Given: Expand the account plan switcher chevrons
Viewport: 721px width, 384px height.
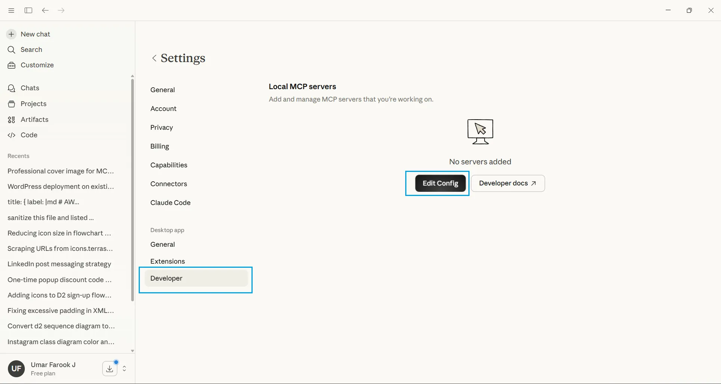Looking at the screenshot, I should tap(124, 369).
